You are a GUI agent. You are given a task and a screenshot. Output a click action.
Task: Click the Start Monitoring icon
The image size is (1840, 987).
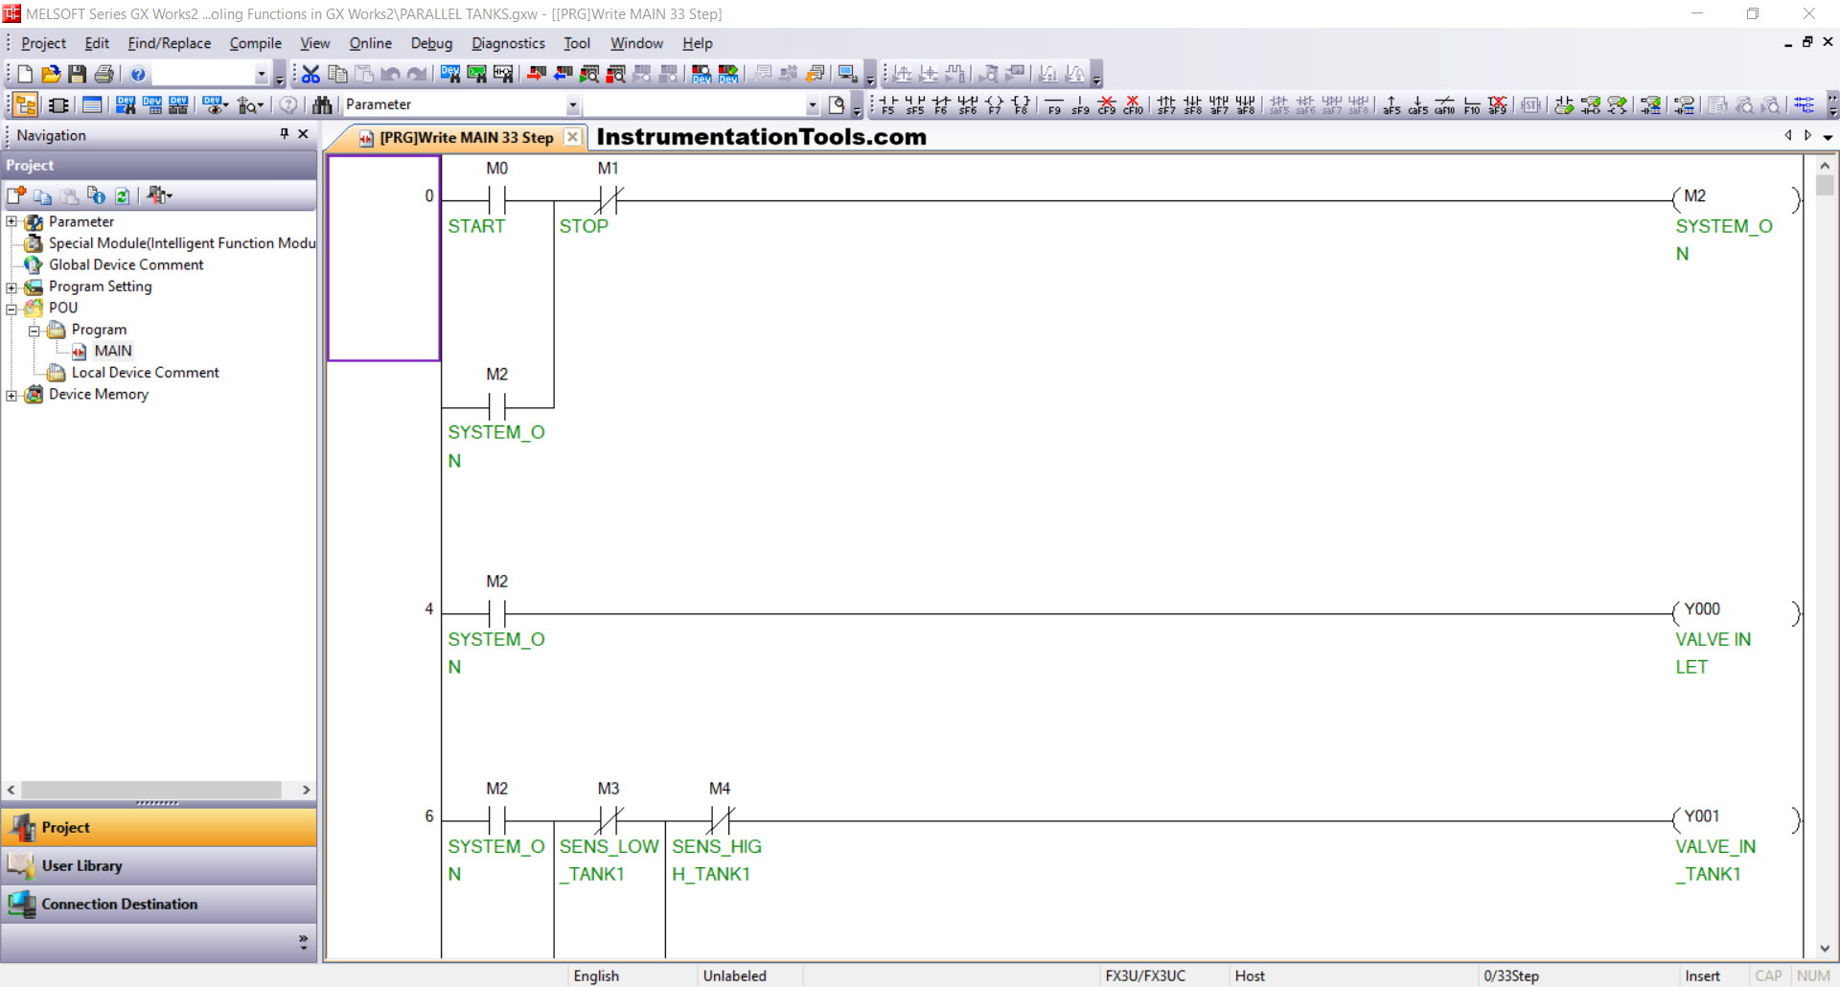point(589,74)
